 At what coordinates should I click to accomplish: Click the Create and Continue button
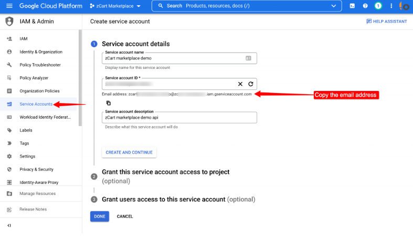[129, 152]
